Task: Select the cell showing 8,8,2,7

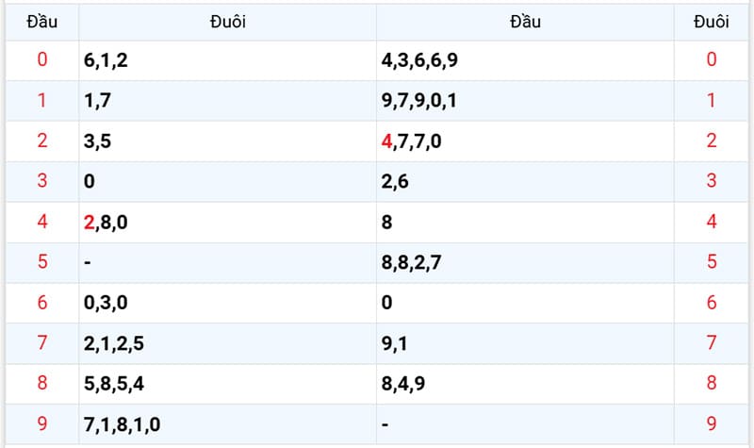Action: pyautogui.click(x=525, y=263)
